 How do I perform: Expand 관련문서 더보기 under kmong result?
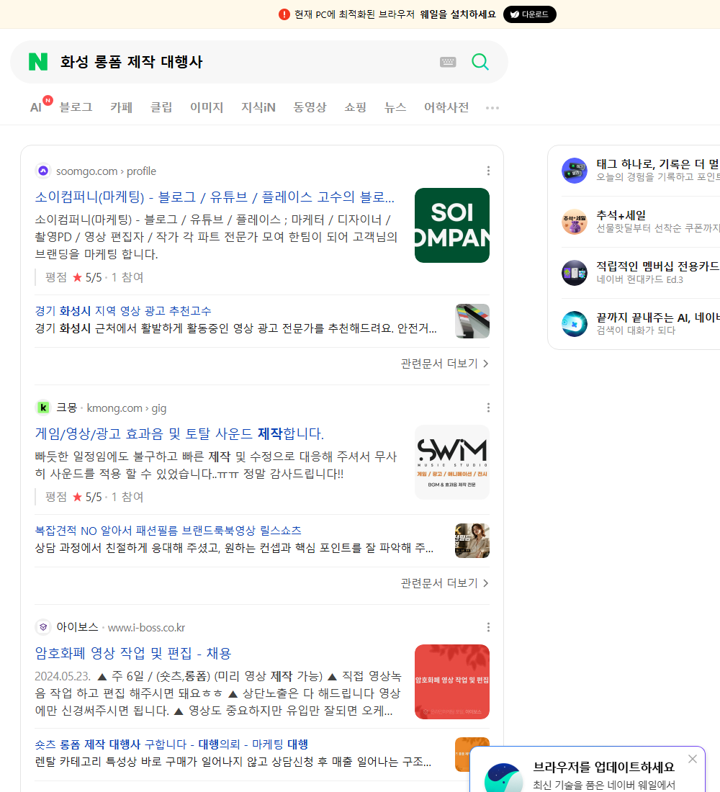point(445,583)
